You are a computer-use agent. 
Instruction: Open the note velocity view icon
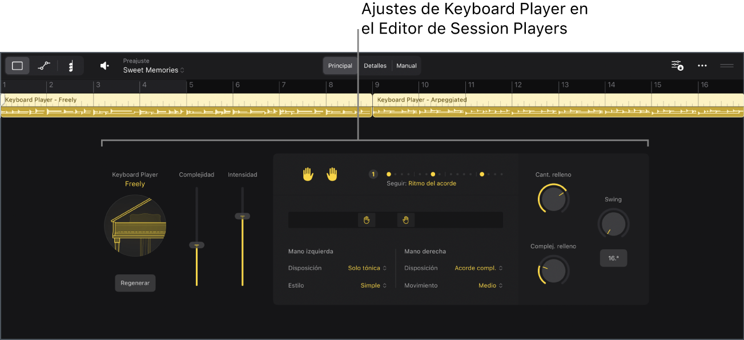click(x=71, y=66)
